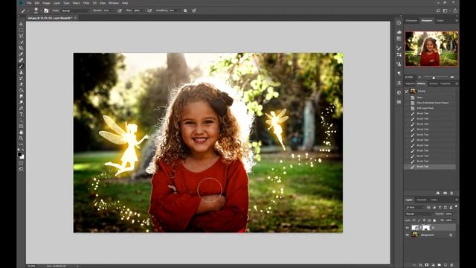
Task: Select the Gradient tool
Action: [21, 90]
